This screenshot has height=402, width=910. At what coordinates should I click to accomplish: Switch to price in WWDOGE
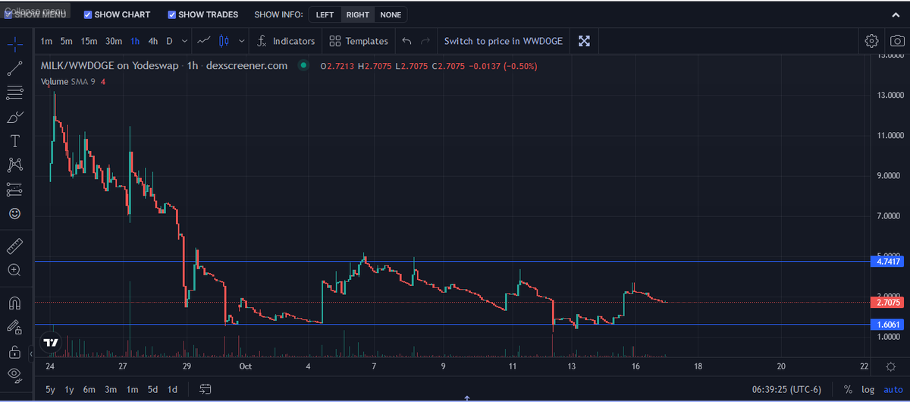pos(504,41)
